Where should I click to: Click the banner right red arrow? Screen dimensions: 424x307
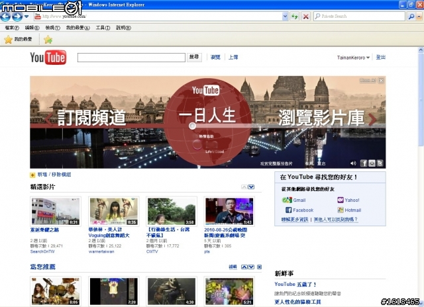tap(372, 119)
